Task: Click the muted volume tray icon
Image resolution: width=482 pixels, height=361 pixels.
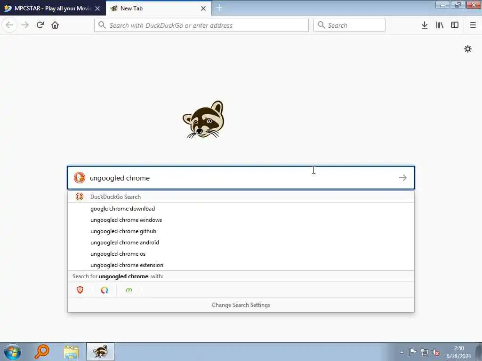Action: (436, 352)
